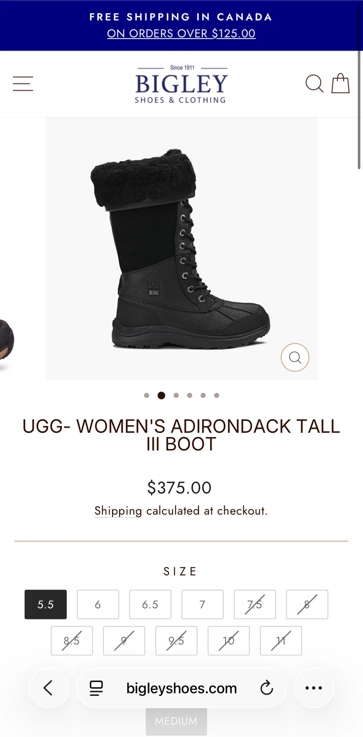Select size 6 option
363x737 pixels.
98,604
